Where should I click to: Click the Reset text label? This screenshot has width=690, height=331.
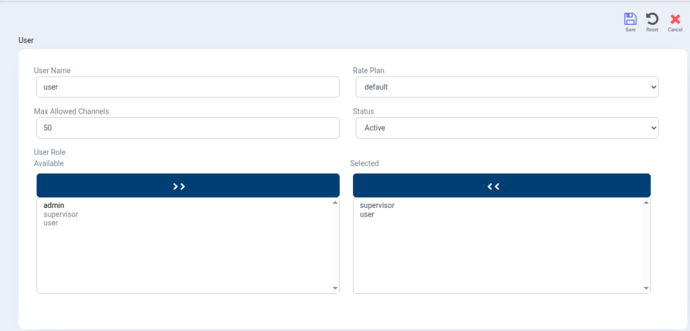click(x=652, y=30)
